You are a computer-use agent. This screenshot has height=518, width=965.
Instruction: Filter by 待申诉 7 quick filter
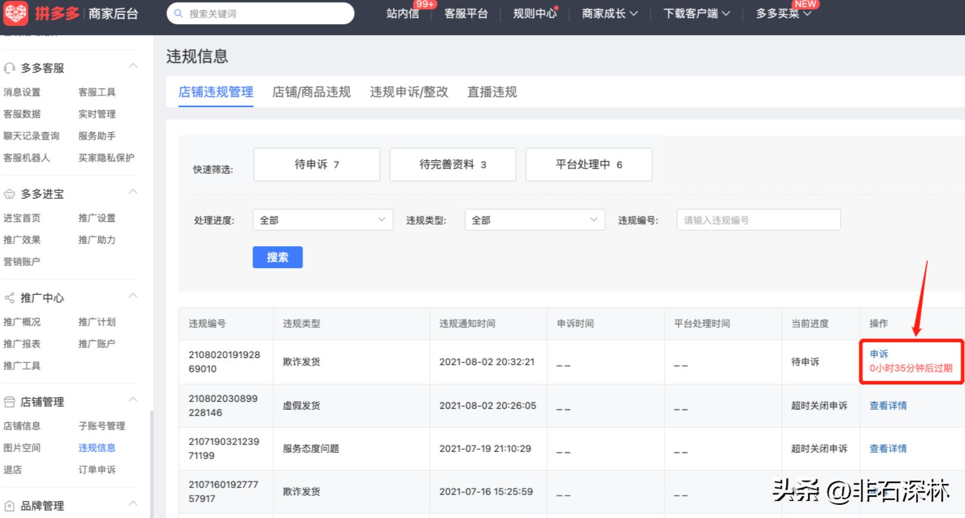pyautogui.click(x=317, y=165)
